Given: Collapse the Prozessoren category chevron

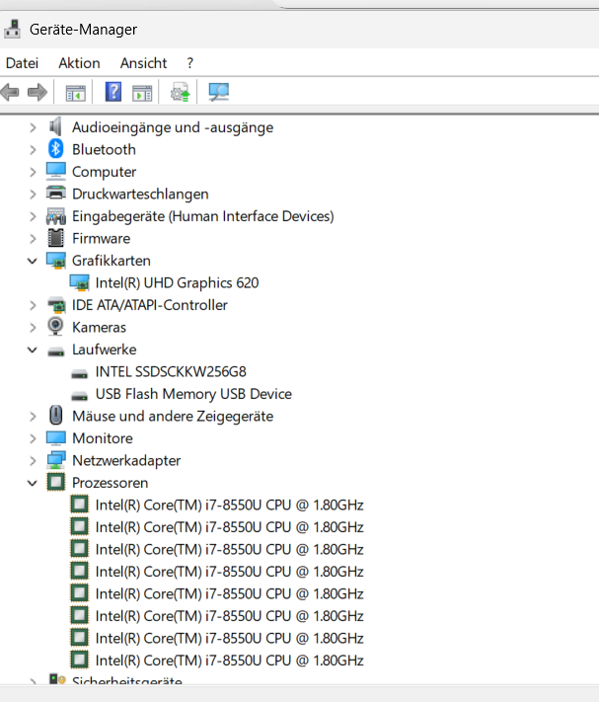Looking at the screenshot, I should click(x=33, y=483).
